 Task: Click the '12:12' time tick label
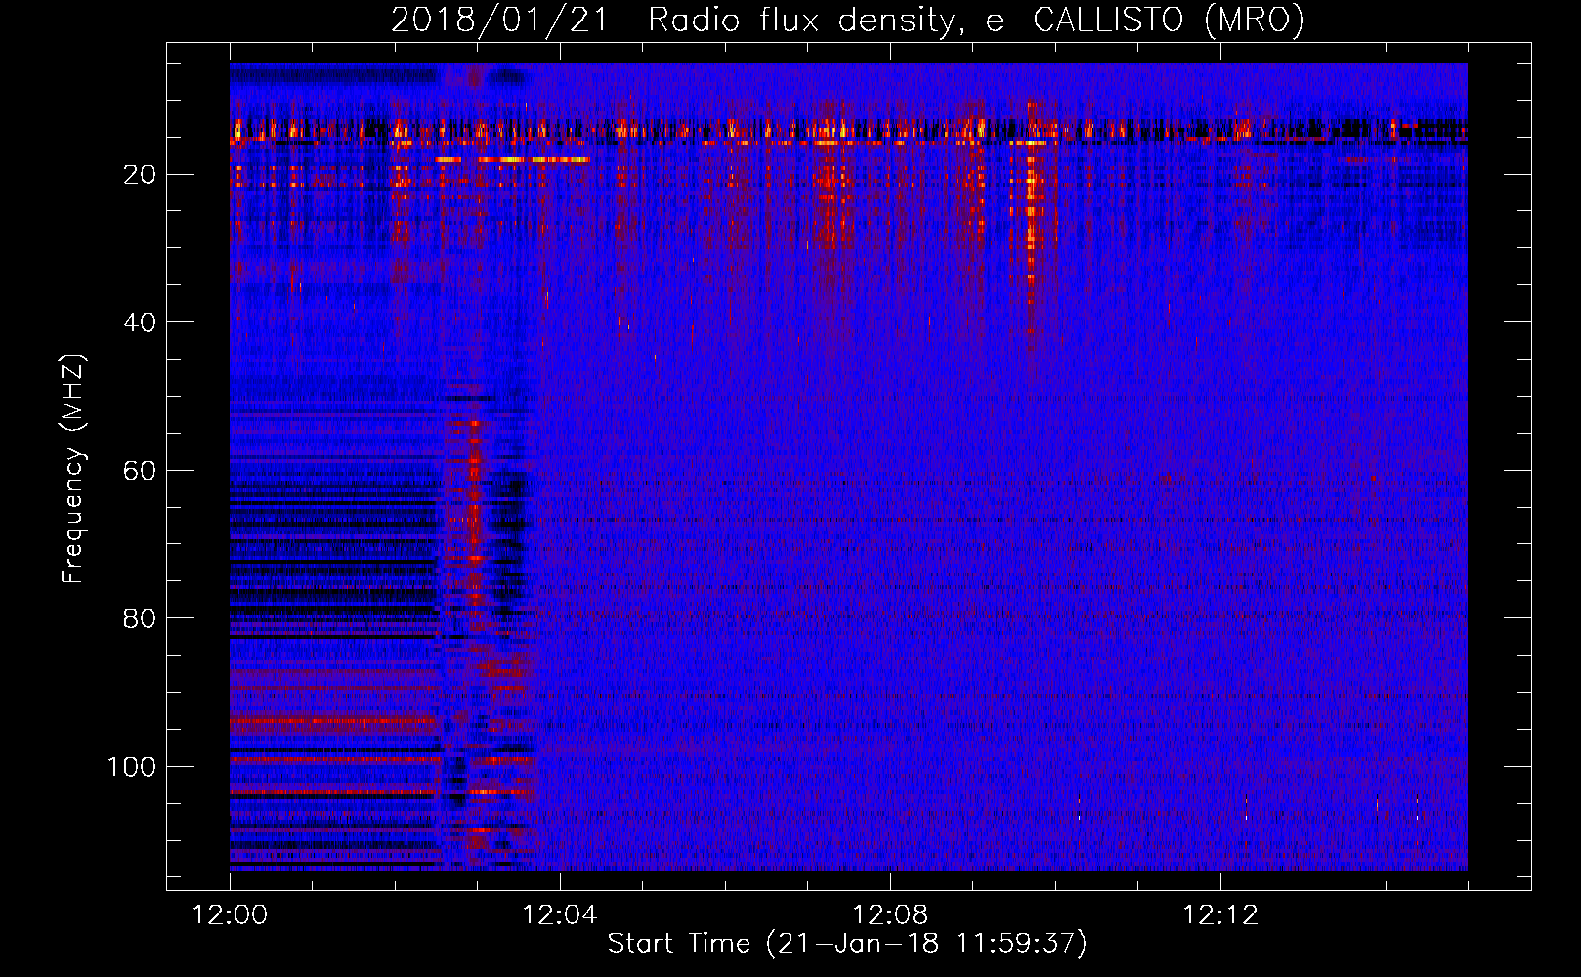coord(1220,915)
